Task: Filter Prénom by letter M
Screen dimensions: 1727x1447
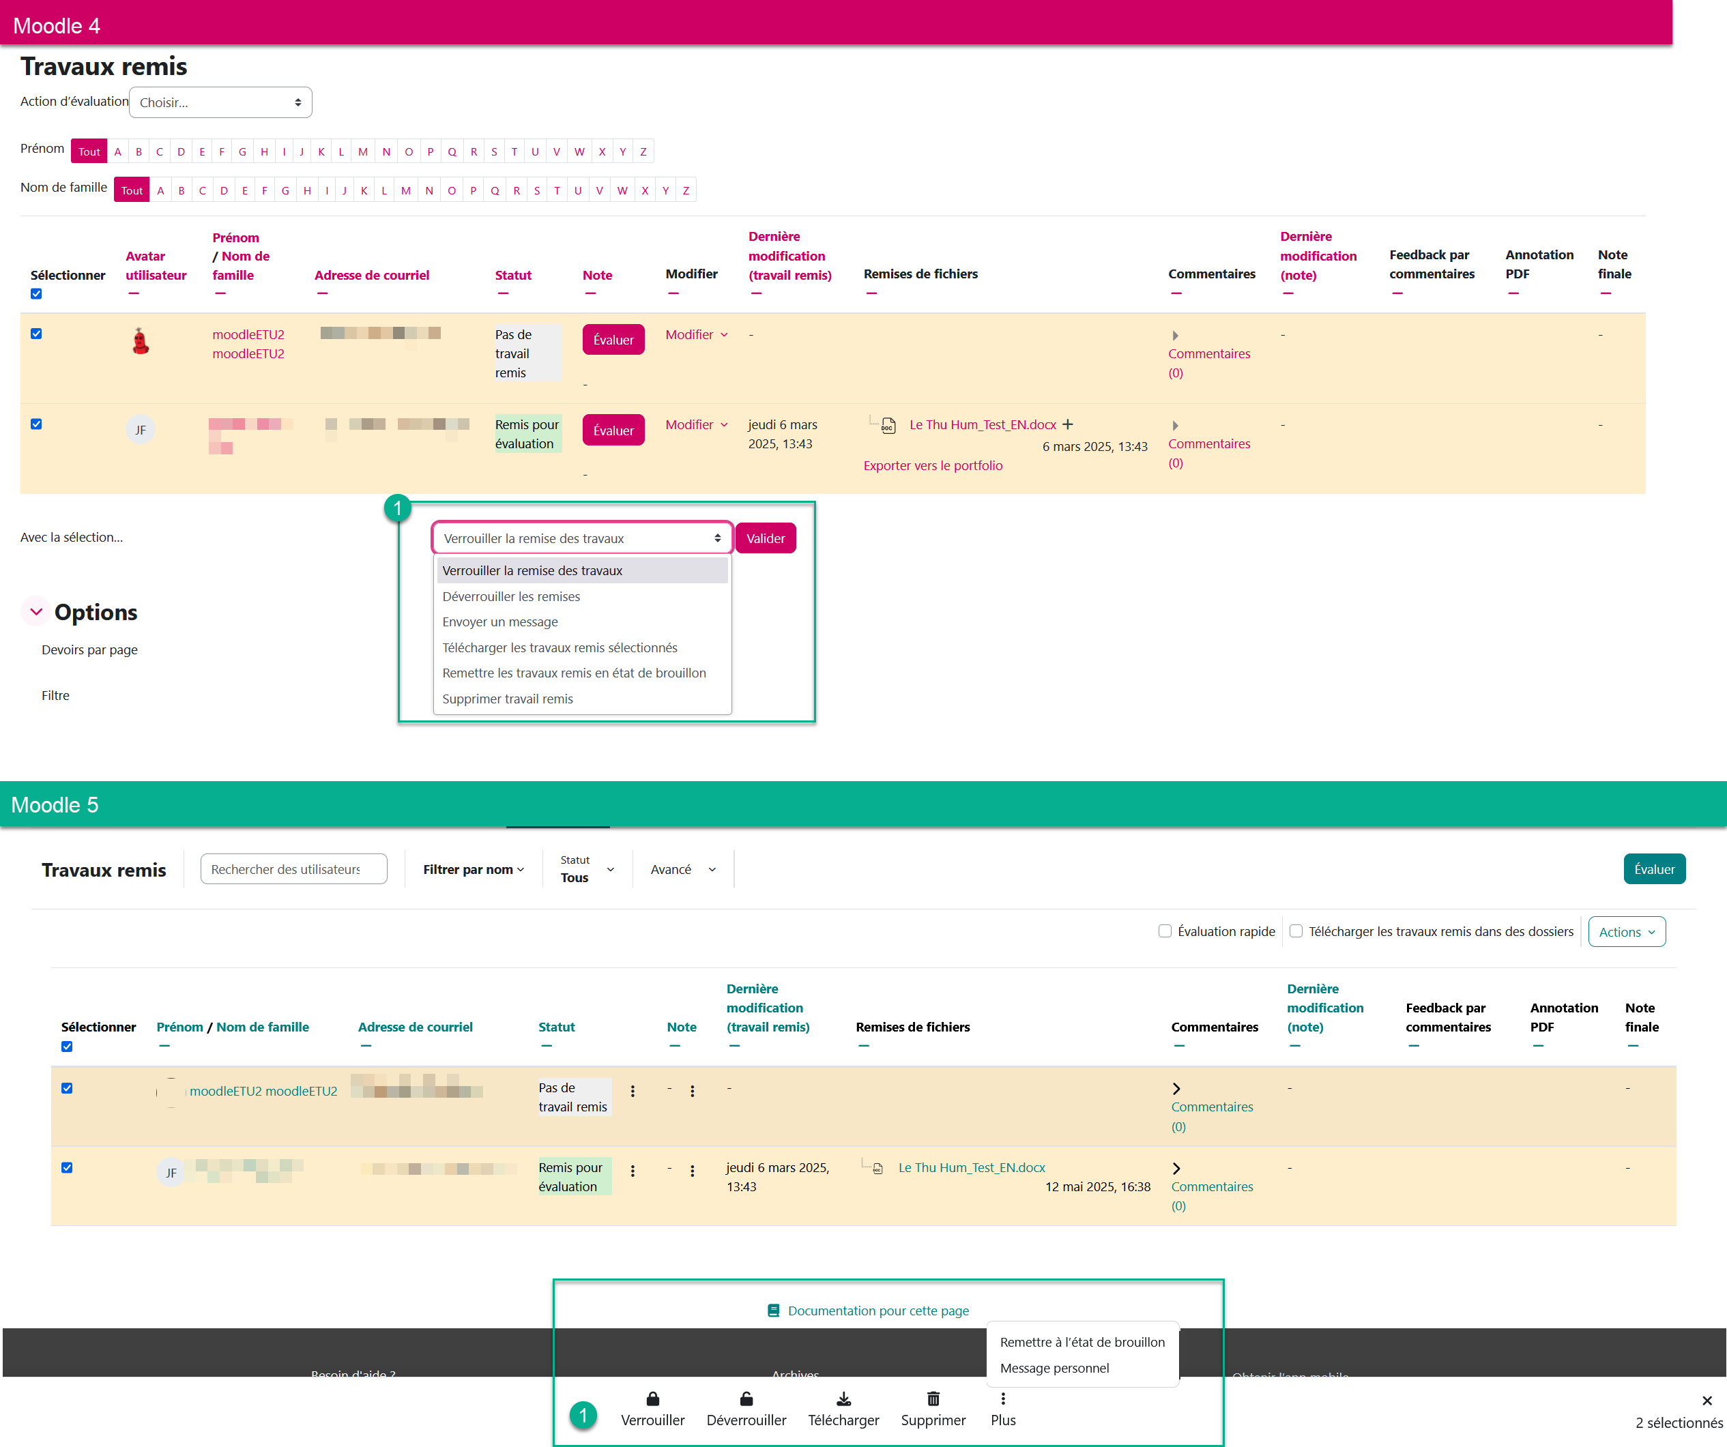Action: pos(363,151)
